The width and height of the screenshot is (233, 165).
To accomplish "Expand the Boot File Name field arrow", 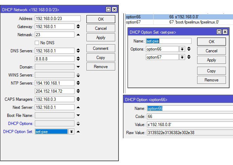I will point(78,115).
